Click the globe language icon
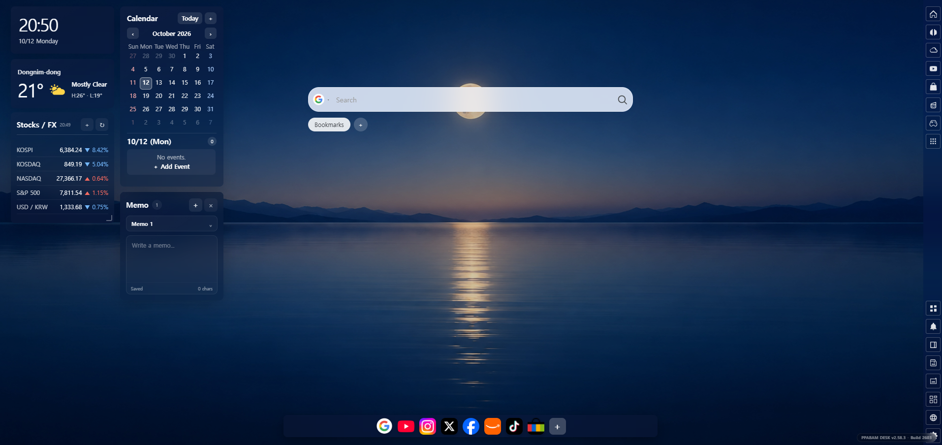The height and width of the screenshot is (445, 942). [933, 418]
